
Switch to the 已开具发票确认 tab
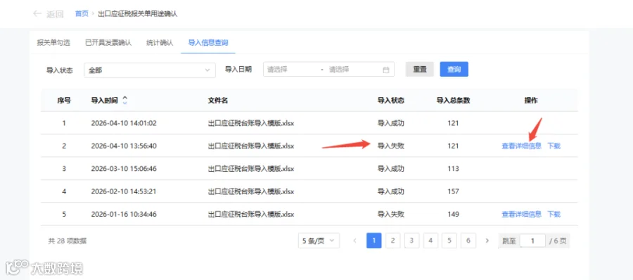click(x=108, y=42)
